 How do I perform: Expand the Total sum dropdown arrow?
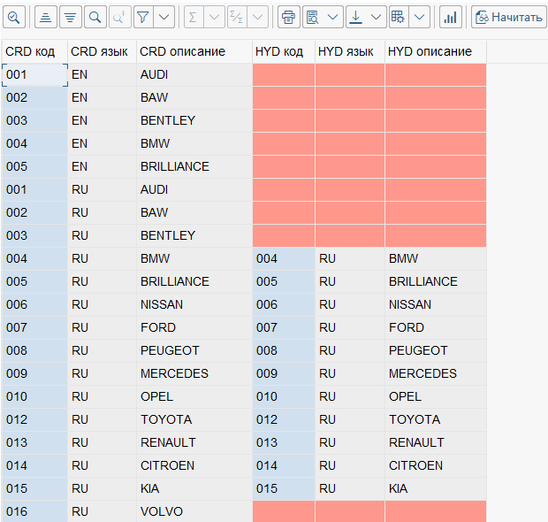click(x=214, y=17)
